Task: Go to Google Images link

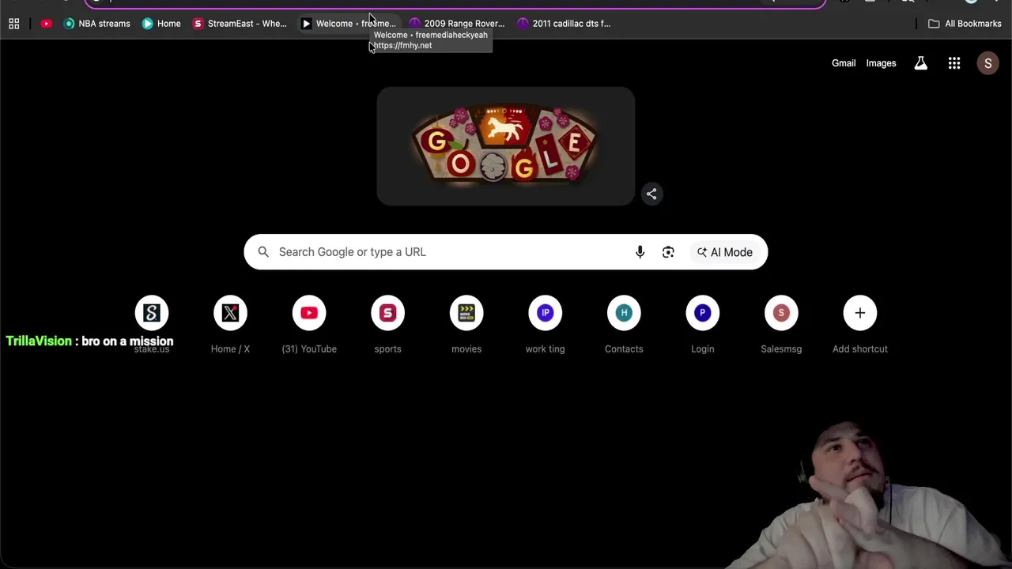Action: click(881, 63)
